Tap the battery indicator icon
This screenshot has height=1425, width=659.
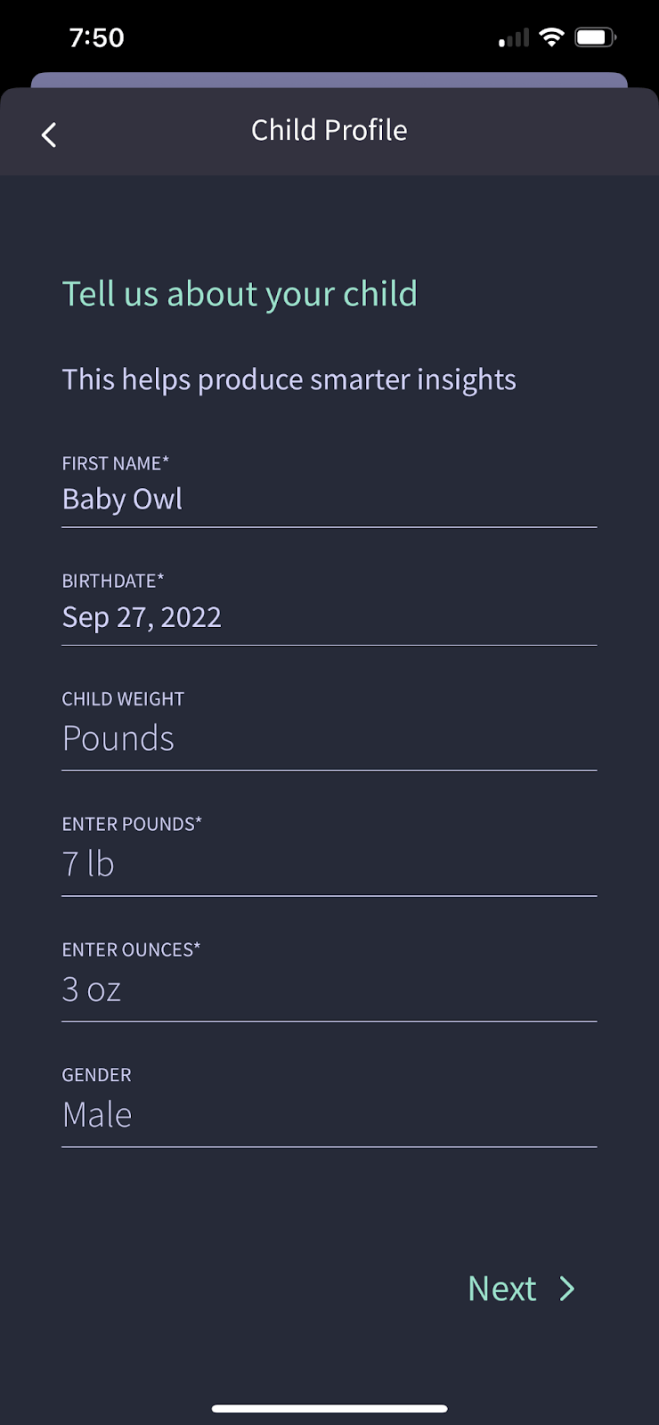tap(595, 37)
